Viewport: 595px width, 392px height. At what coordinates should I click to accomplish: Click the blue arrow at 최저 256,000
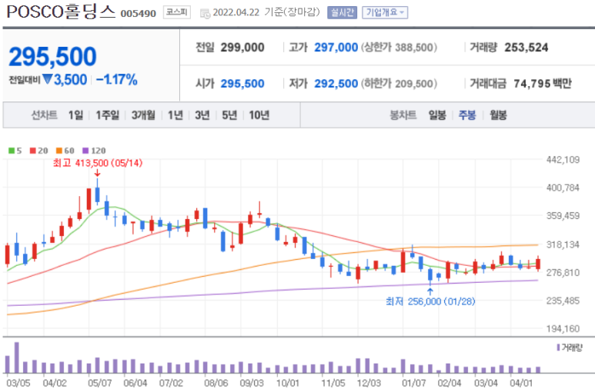[430, 290]
